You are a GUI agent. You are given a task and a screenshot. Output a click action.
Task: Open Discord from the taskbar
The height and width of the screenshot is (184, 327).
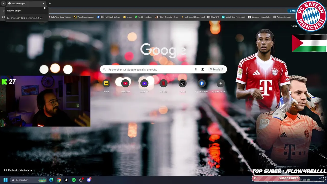[89, 180]
